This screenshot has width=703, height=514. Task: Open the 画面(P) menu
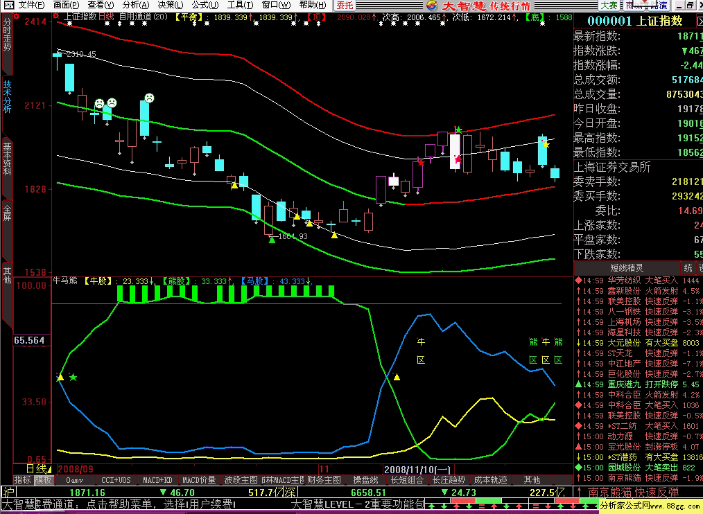(x=67, y=5)
